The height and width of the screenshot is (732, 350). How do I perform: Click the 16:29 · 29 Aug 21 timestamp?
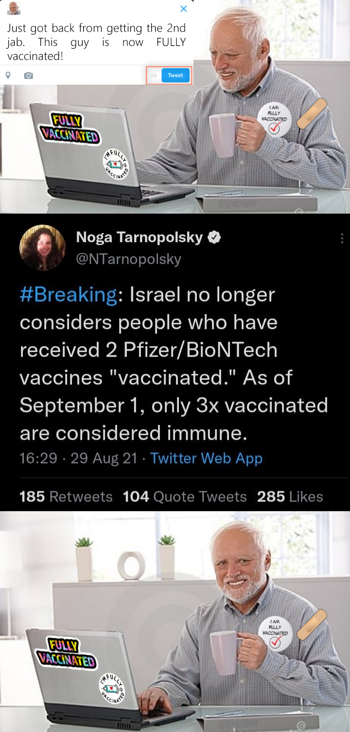point(78,458)
